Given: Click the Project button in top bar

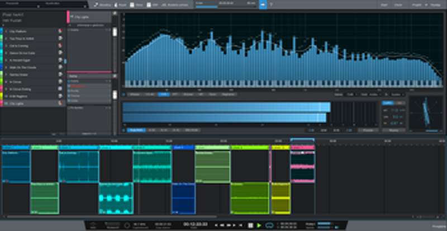Looking at the screenshot, I should click(x=416, y=5).
